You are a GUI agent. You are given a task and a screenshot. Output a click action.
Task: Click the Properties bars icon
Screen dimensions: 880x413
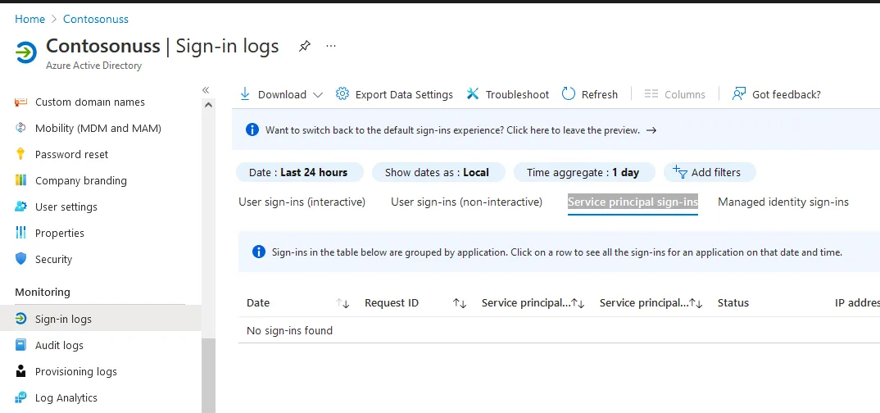pos(20,233)
